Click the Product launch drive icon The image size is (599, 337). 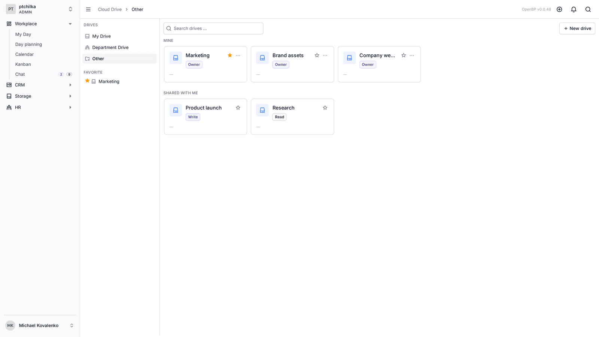click(x=176, y=110)
